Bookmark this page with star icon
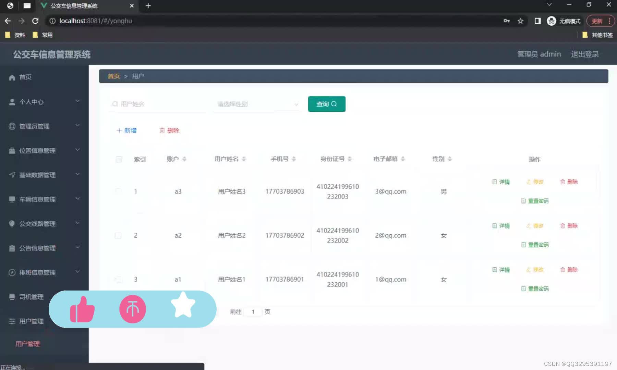 tap(520, 21)
